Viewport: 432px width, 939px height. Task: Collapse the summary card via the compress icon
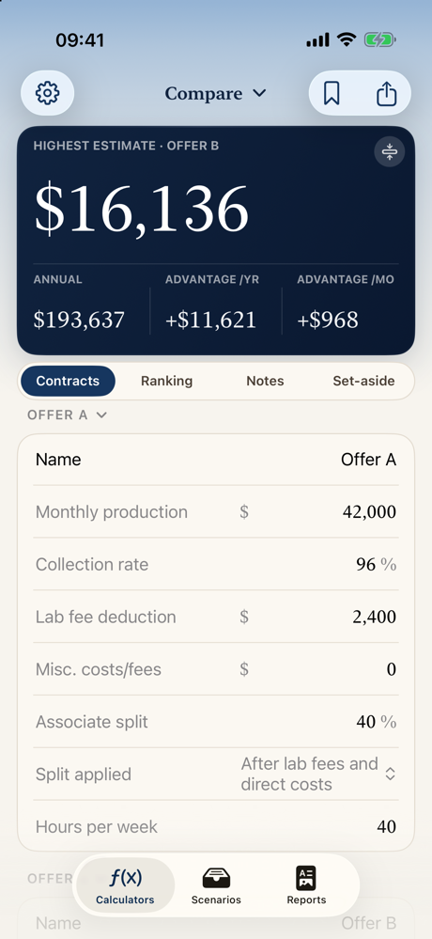(390, 151)
